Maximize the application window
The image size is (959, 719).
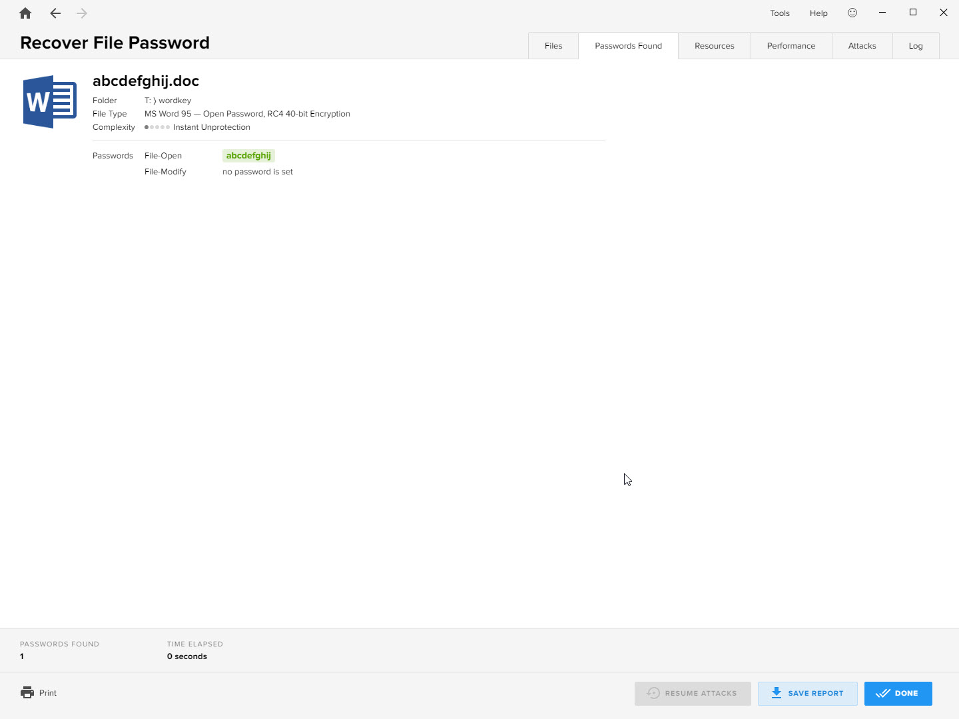point(913,13)
